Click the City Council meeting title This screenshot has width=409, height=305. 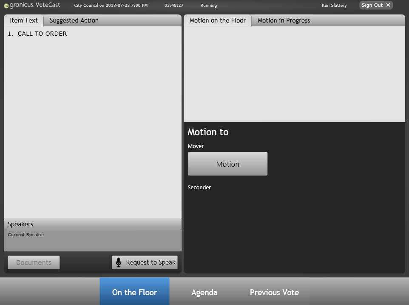pos(111,6)
